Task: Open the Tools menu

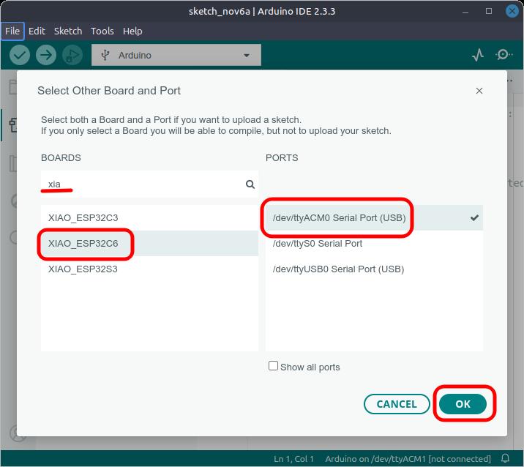Action: pos(102,31)
